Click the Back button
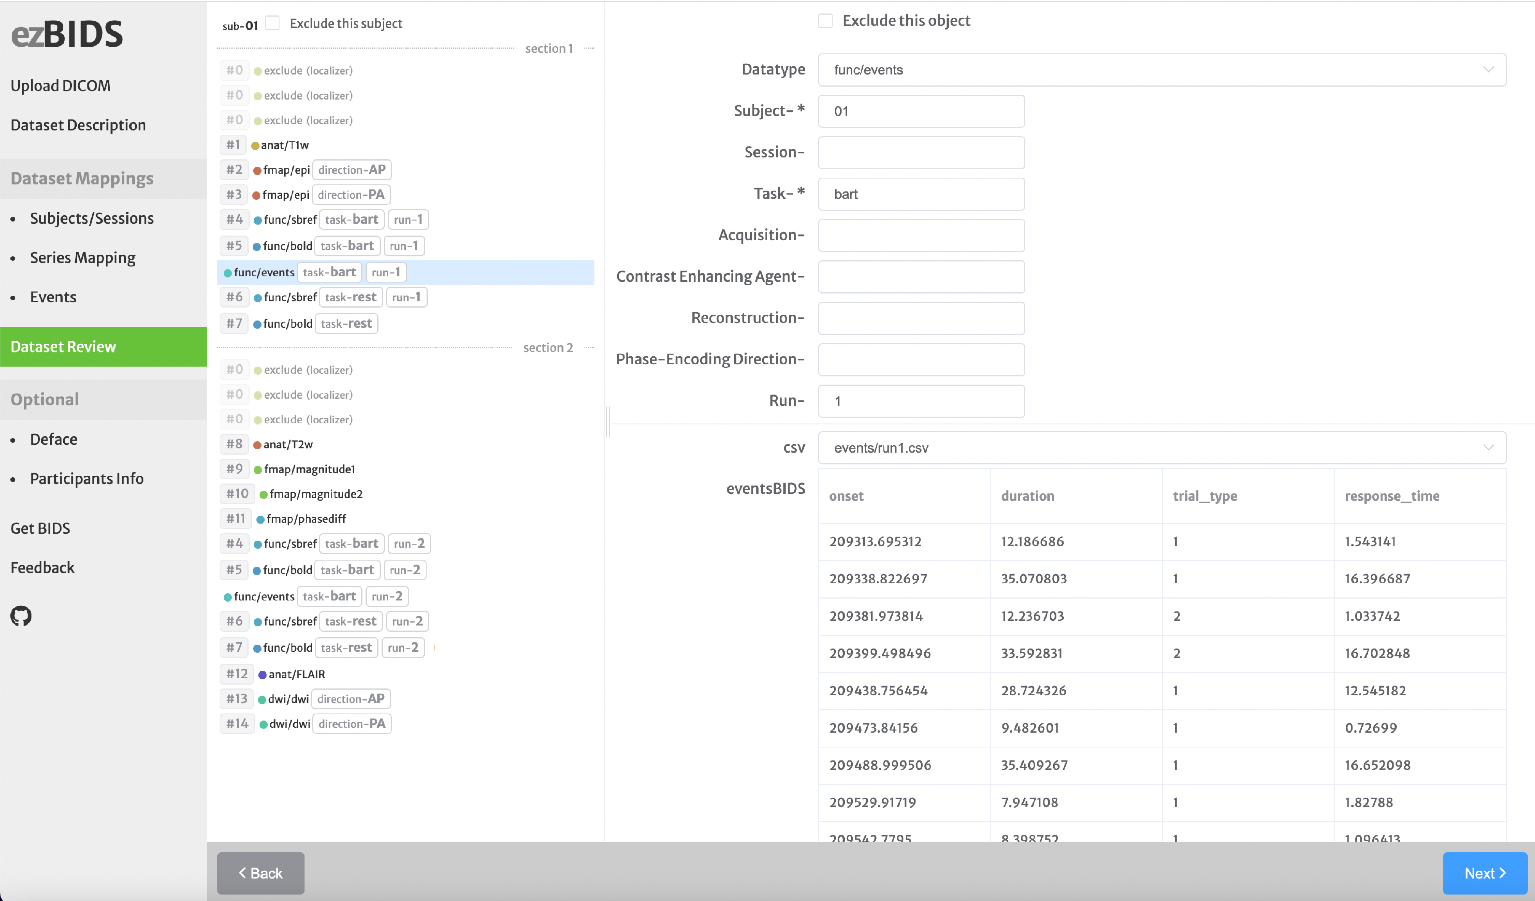Viewport: 1535px width, 901px height. tap(261, 873)
